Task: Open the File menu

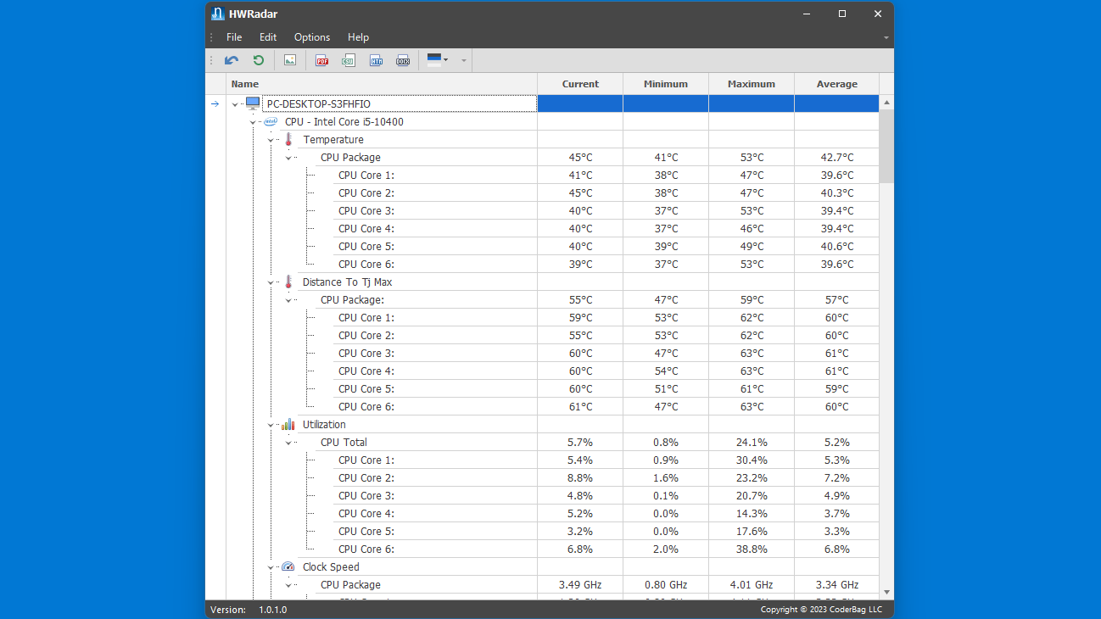Action: point(234,37)
